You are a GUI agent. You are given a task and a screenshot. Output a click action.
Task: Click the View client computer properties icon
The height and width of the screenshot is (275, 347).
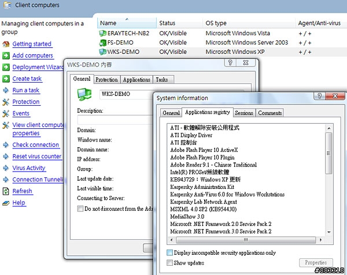click(6, 125)
